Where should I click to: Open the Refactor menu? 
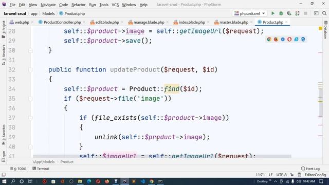78,5
